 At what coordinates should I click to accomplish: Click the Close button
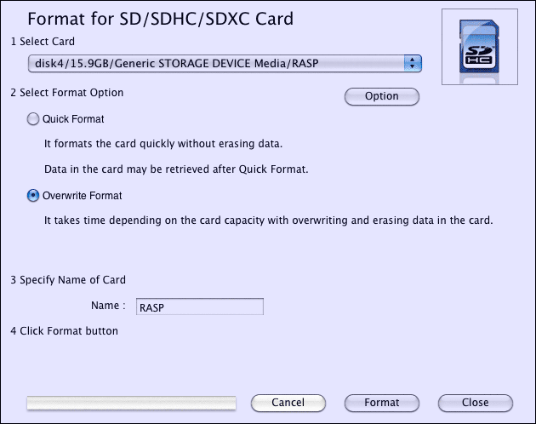click(476, 403)
